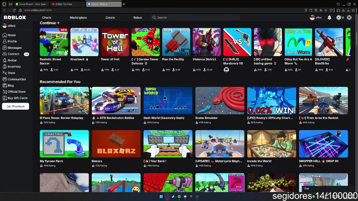Open Trade from the sidebar
Screen dimensions: 358x201
(x=9, y=73)
